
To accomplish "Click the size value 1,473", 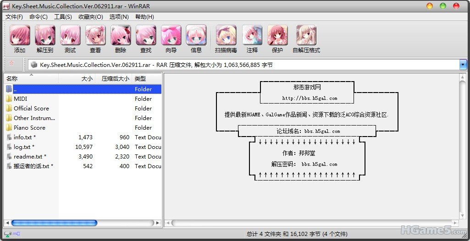I will (85, 137).
